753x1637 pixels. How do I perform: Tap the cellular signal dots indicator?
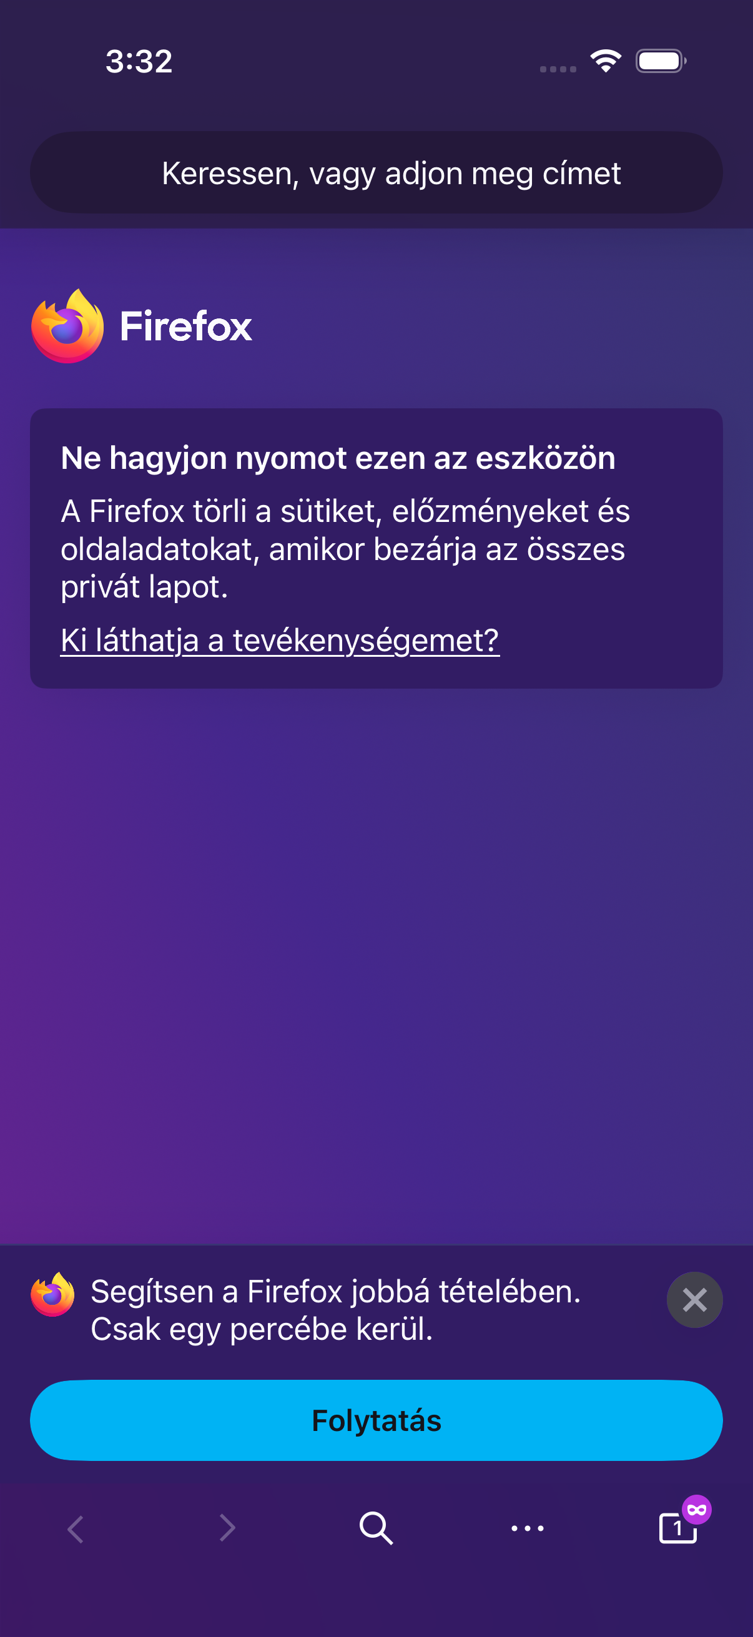point(558,69)
